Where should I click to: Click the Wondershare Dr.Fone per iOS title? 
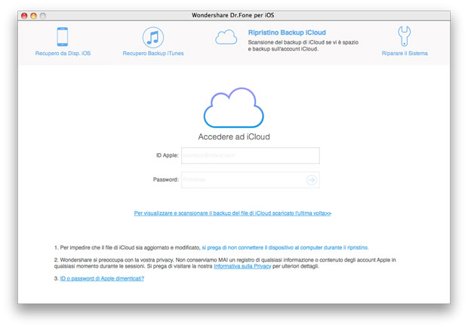(232, 15)
